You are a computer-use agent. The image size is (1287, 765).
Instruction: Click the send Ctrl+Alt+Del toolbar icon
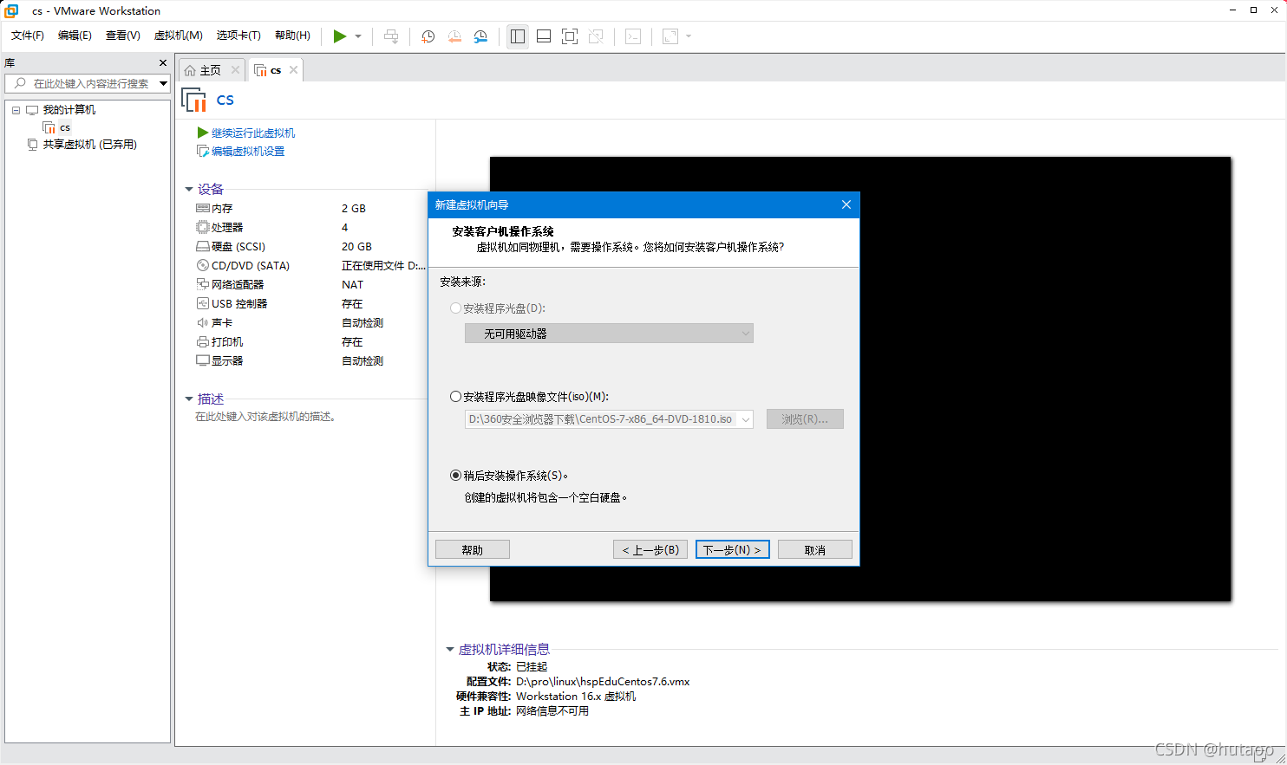tap(391, 36)
